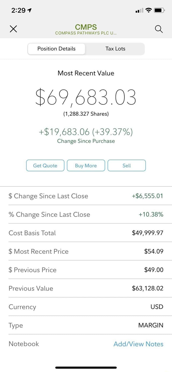
Task: Tap the Buy More button
Action: [x=86, y=165]
